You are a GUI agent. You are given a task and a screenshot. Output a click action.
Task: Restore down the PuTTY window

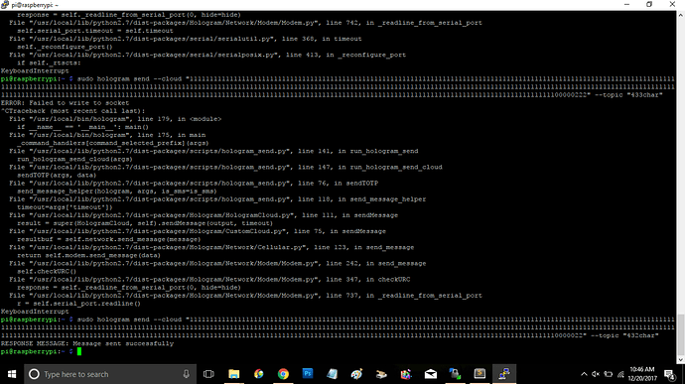click(x=649, y=4)
